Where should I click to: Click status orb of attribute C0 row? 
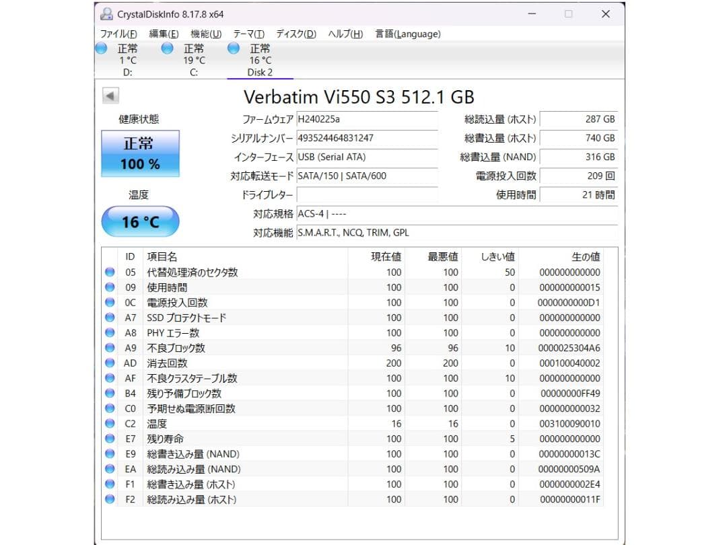110,408
